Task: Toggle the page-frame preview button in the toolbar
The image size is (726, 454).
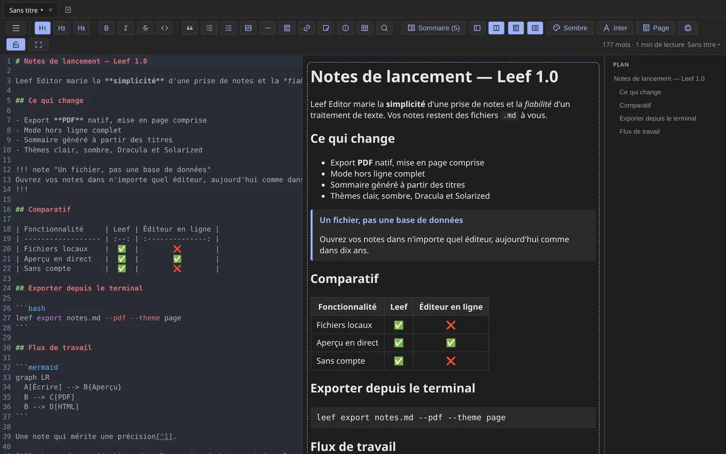Action: click(516, 28)
